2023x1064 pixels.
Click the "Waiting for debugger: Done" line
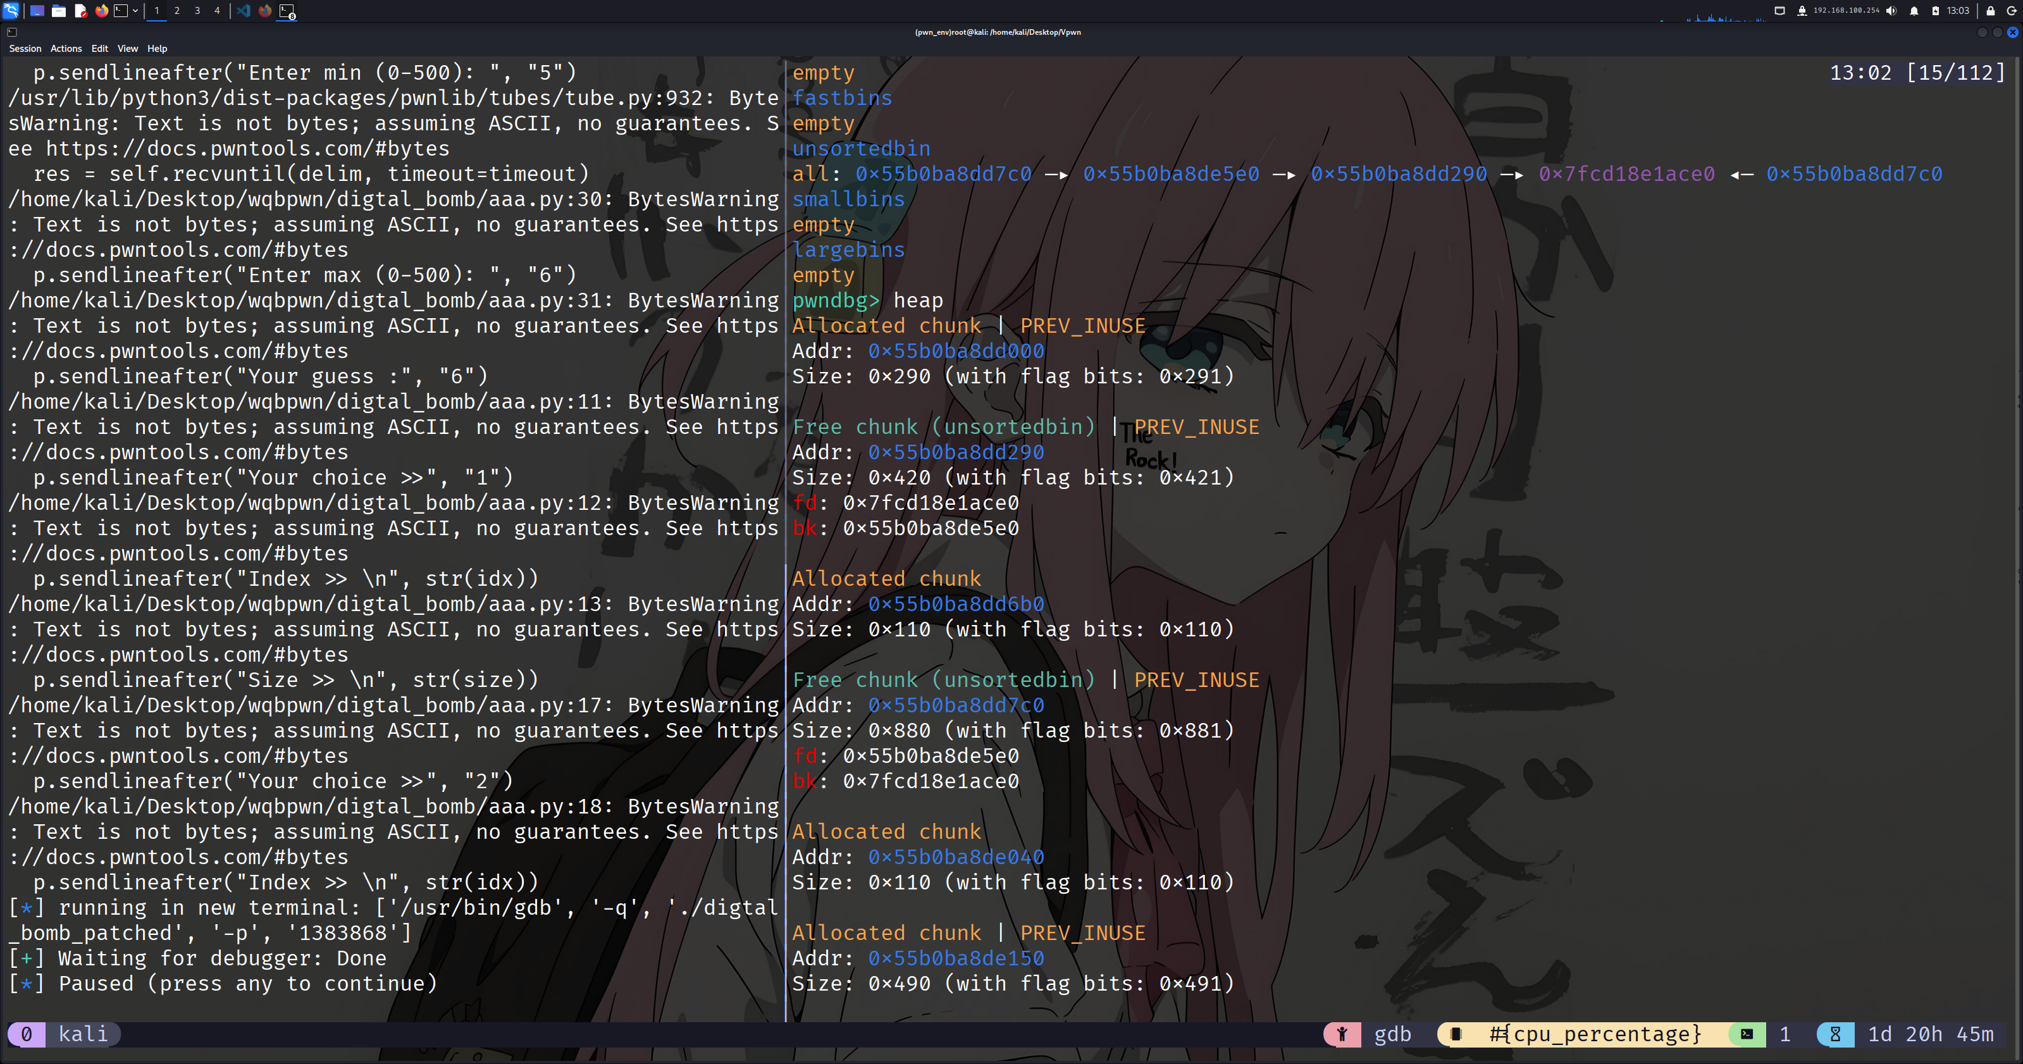pyautogui.click(x=197, y=958)
